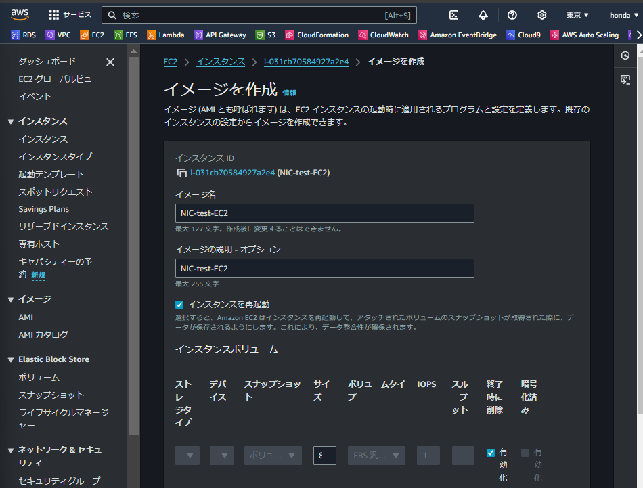Collapse the Elastic Block Store section
Screen dimensions: 643x488
coord(11,359)
